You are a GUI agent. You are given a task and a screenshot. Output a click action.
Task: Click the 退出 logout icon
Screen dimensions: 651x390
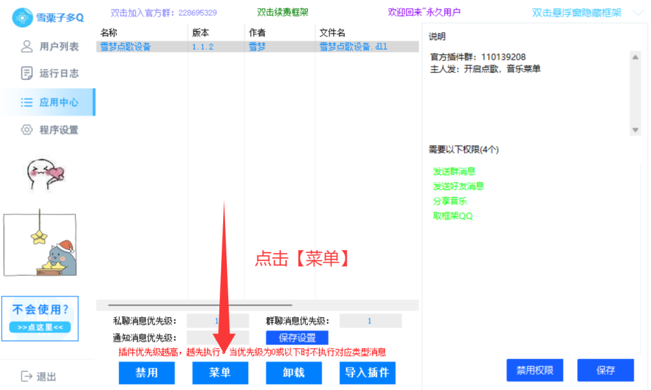(x=27, y=376)
